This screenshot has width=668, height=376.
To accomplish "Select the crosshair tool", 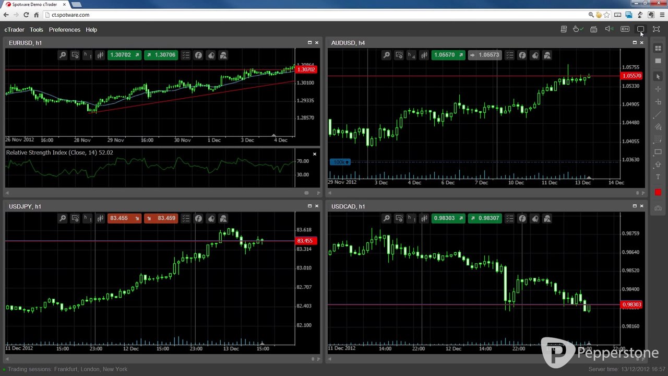I will (x=658, y=89).
